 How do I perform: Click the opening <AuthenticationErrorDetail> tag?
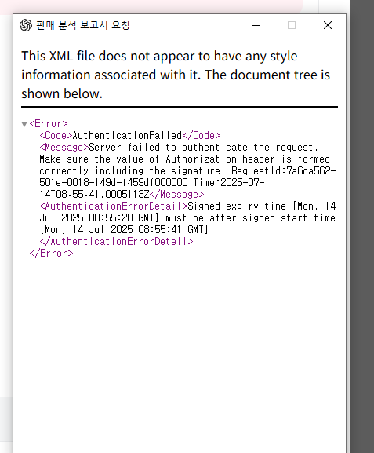point(114,206)
